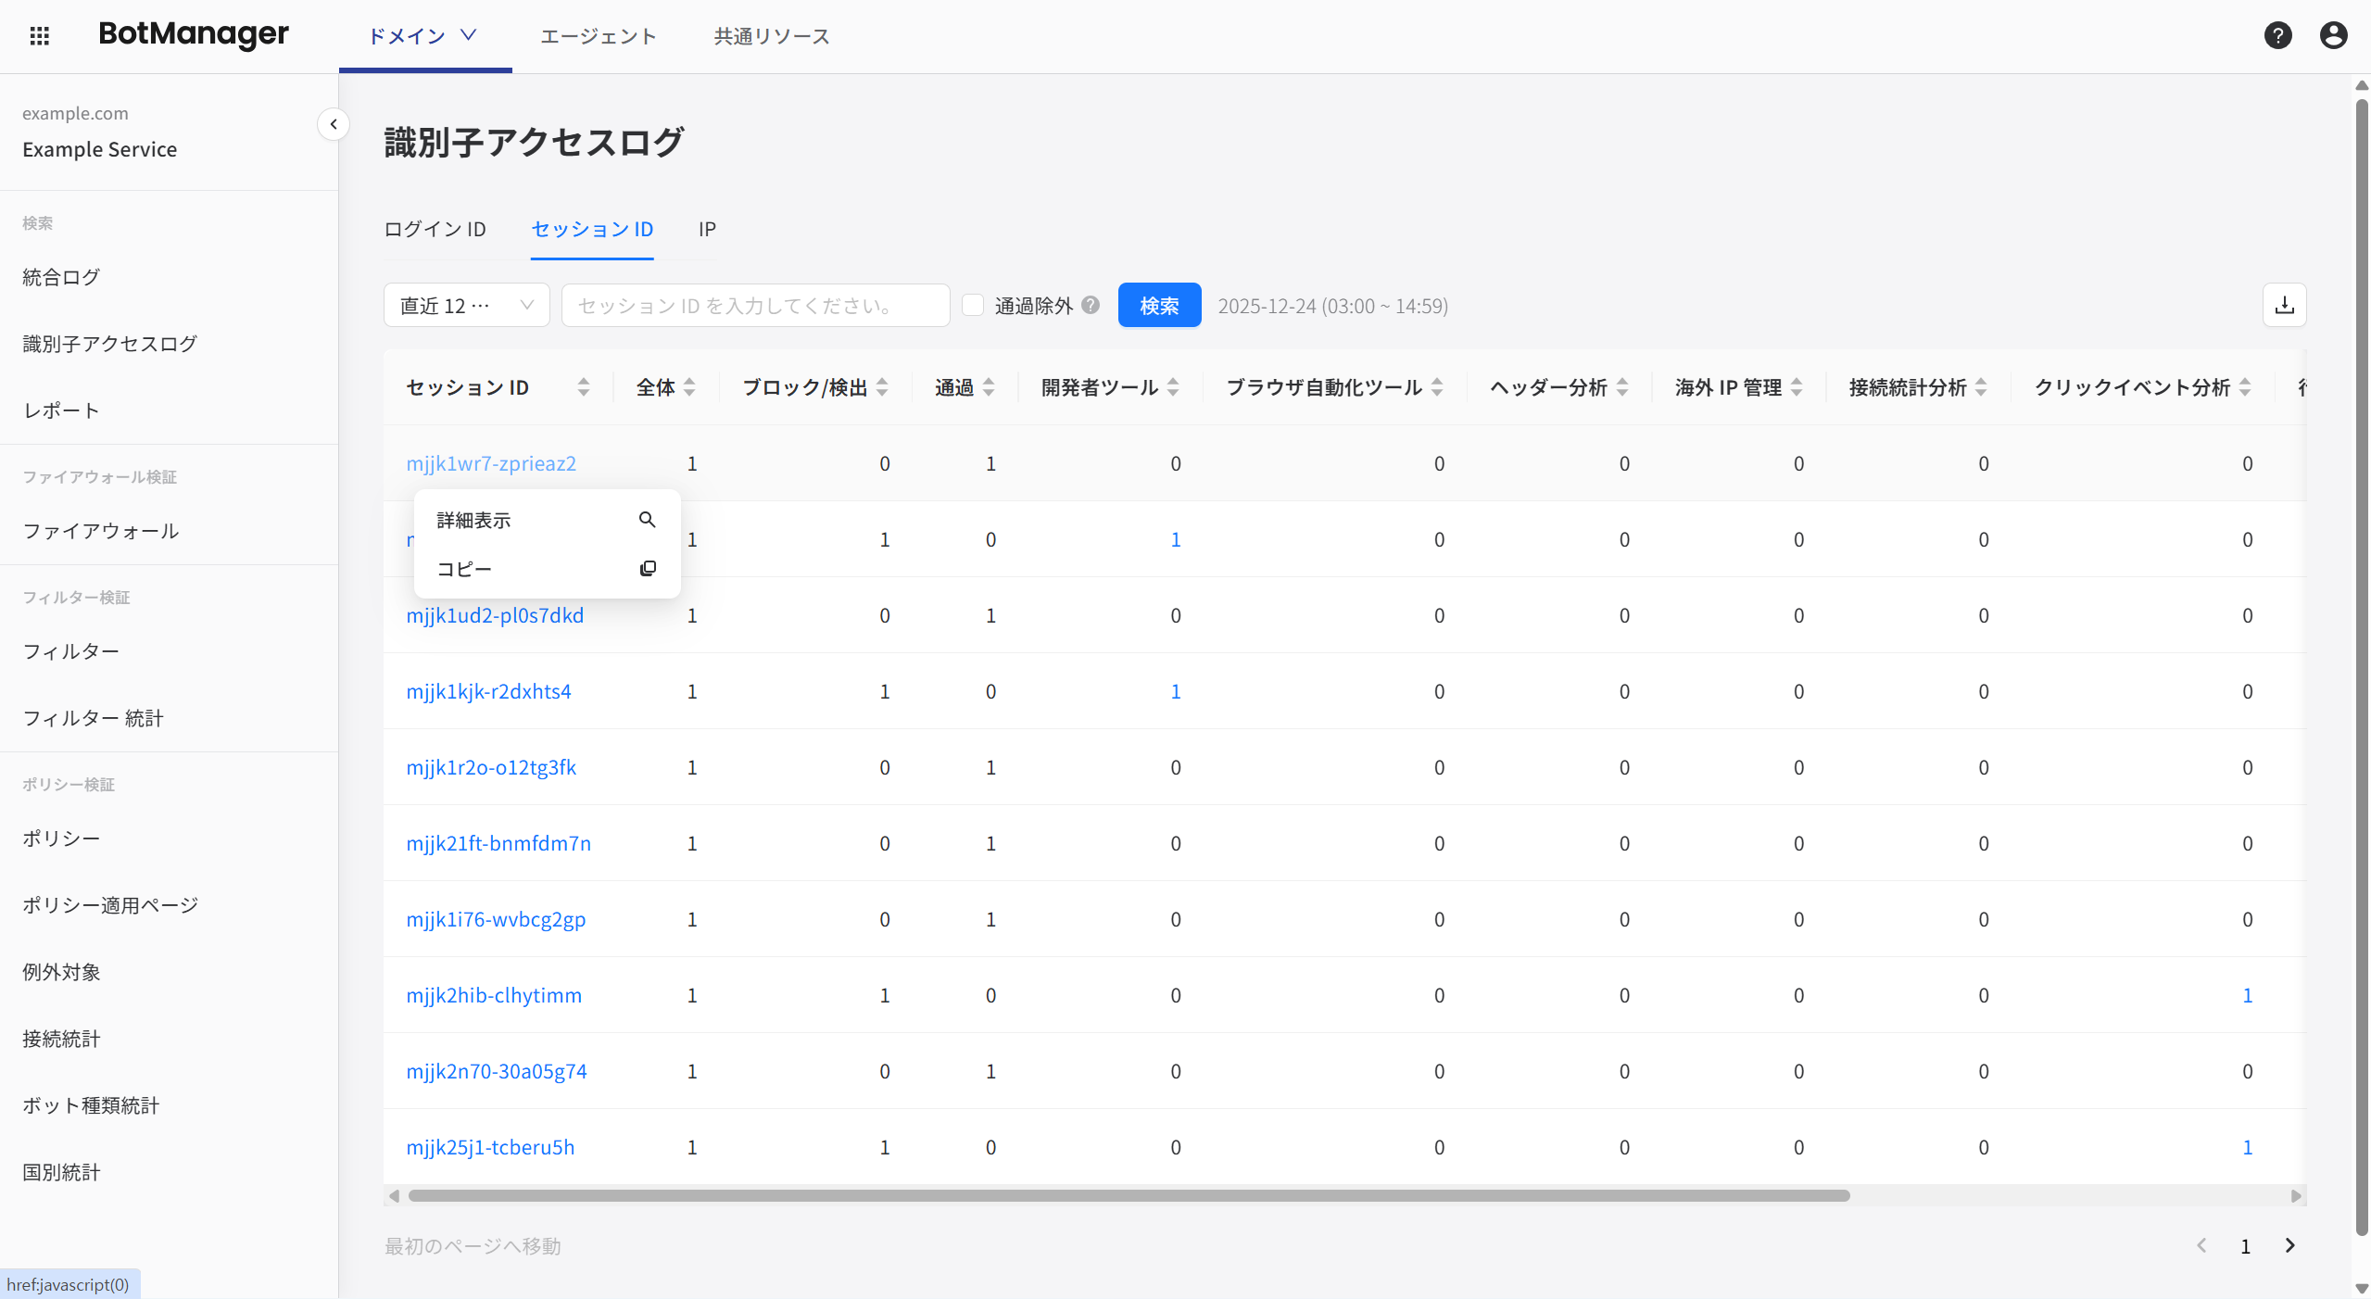Image resolution: width=2371 pixels, height=1299 pixels.
Task: Collapse the sidebar with the left chevron
Action: [x=333, y=123]
